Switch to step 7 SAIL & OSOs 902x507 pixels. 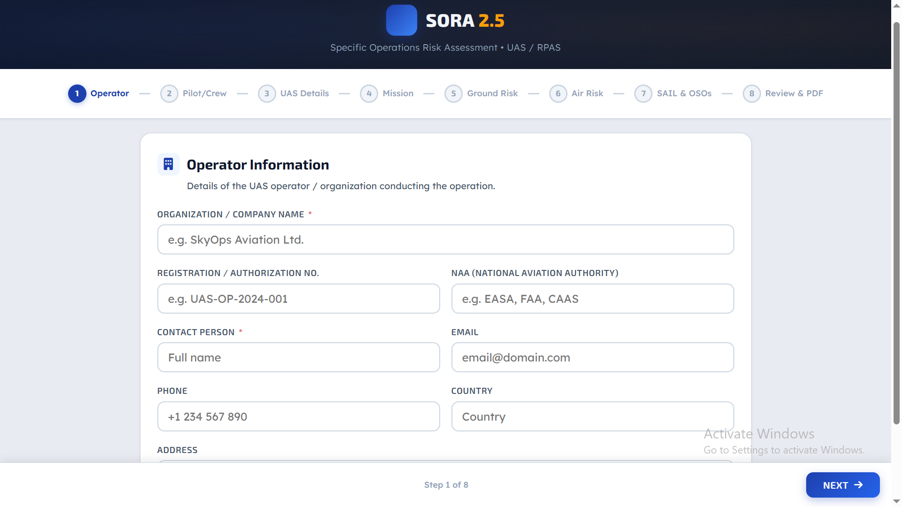click(673, 93)
